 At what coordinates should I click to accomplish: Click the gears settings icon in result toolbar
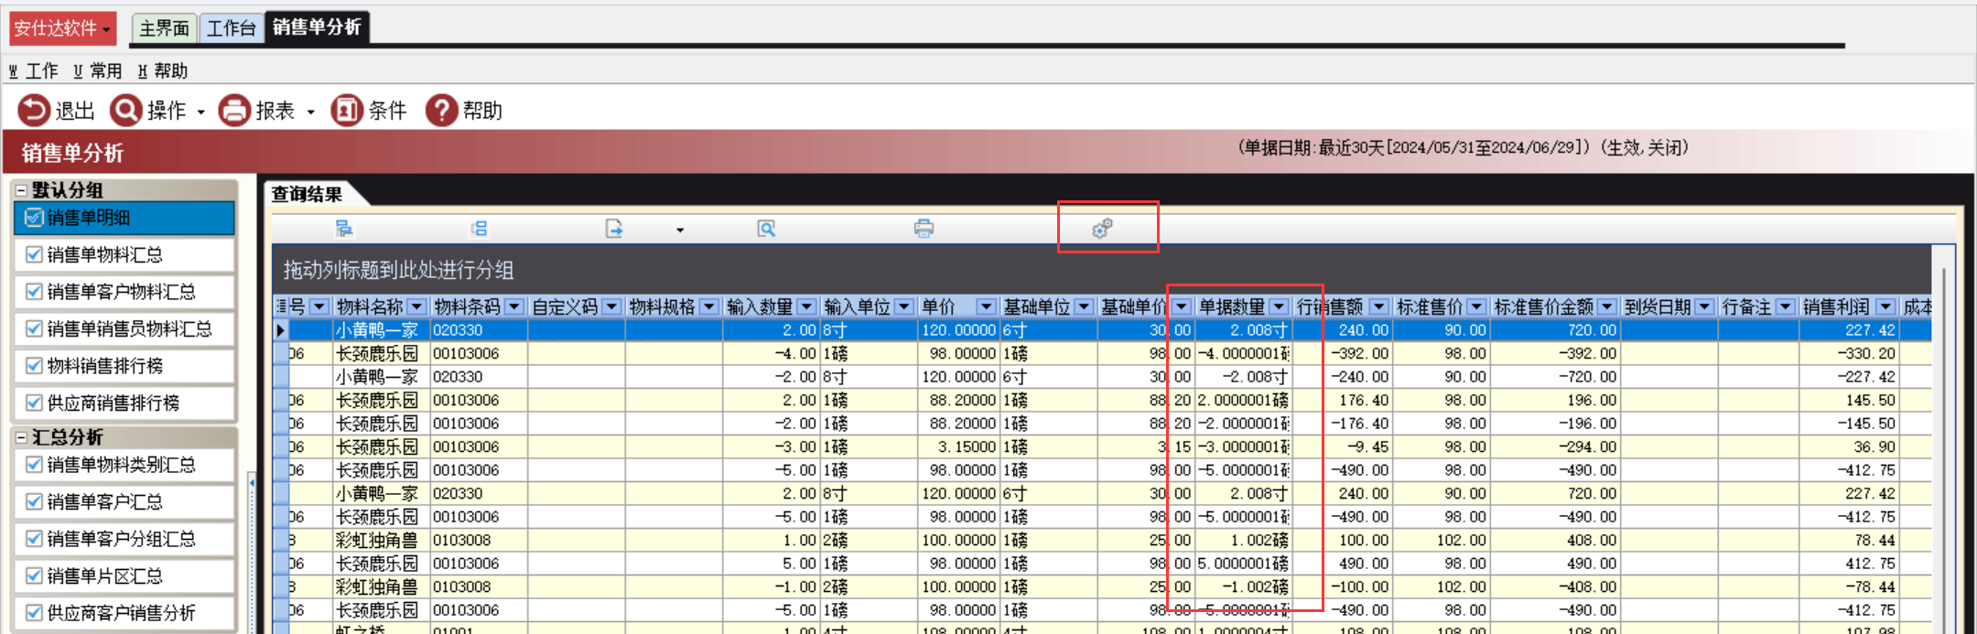(x=1102, y=229)
